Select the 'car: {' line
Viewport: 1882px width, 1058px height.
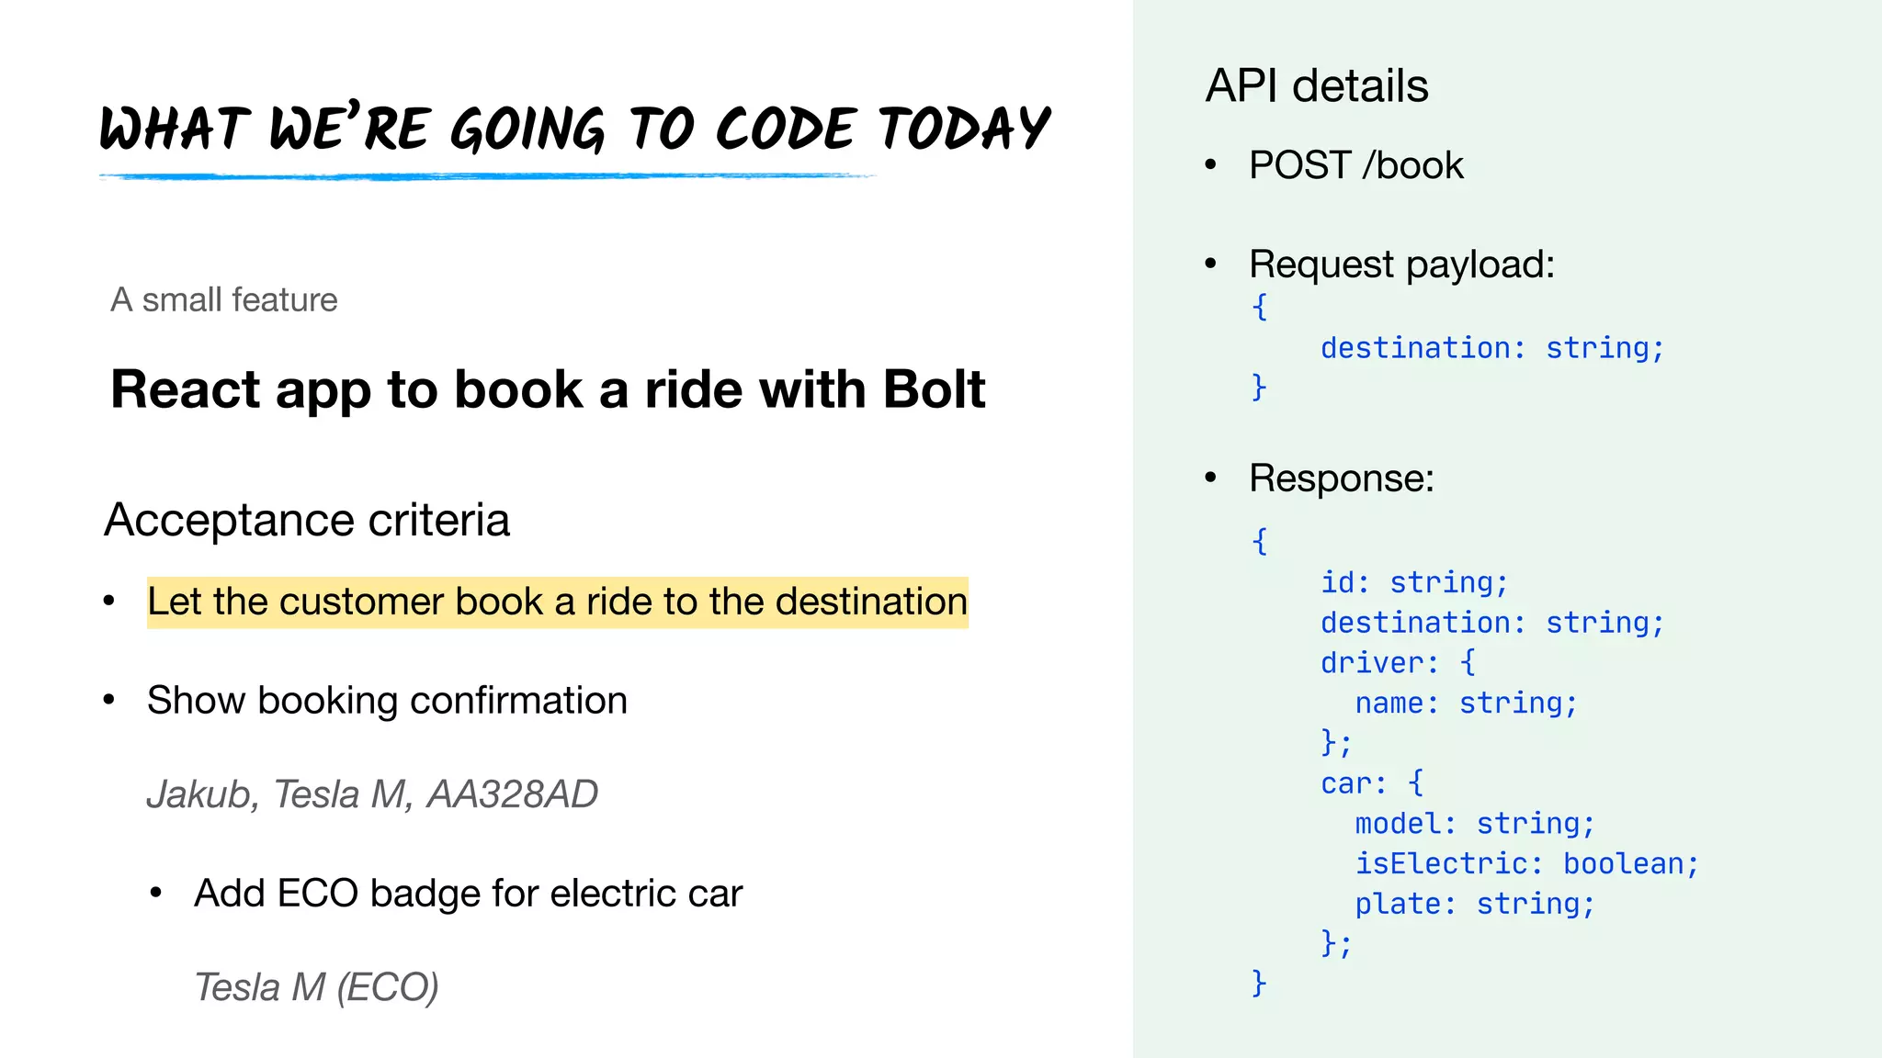click(1372, 783)
